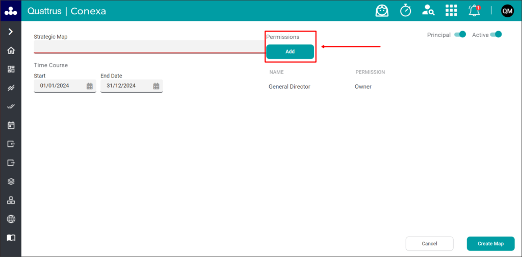
Task: Click the Strategic Map name input field
Action: coord(149,46)
